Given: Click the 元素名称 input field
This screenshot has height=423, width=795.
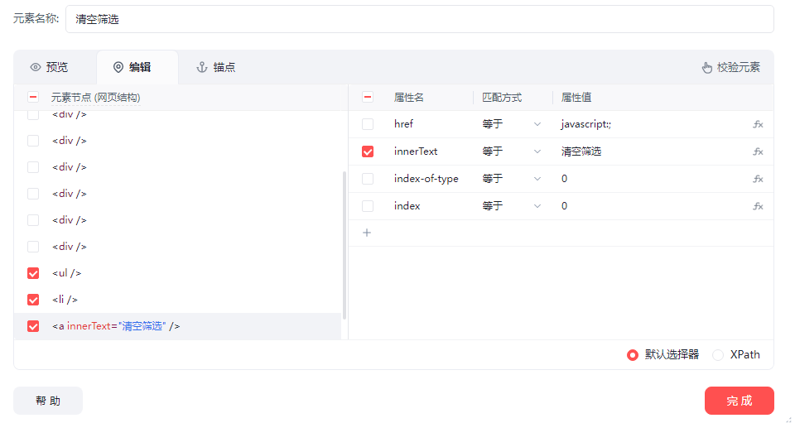Looking at the screenshot, I should tap(420, 19).
